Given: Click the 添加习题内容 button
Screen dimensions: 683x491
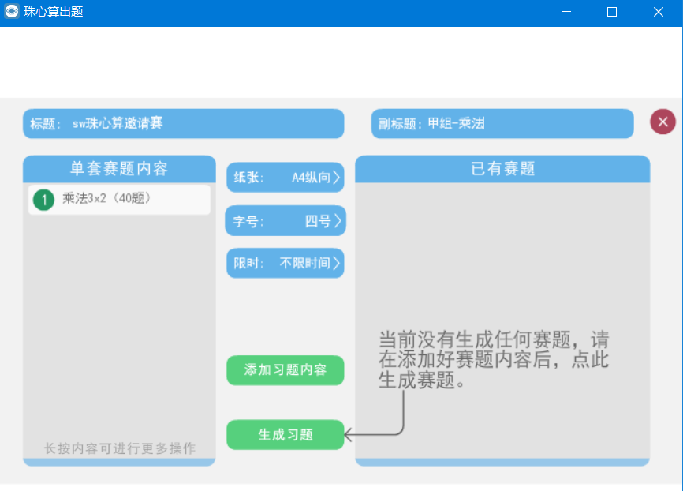Looking at the screenshot, I should click(286, 369).
